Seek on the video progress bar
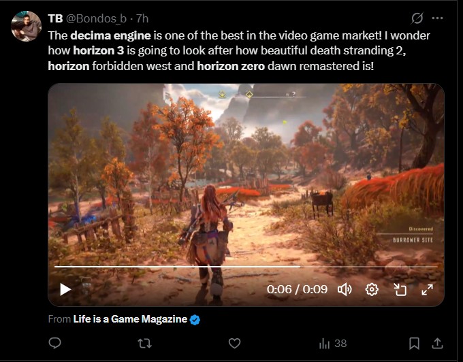The width and height of the screenshot is (463, 362). (x=246, y=267)
